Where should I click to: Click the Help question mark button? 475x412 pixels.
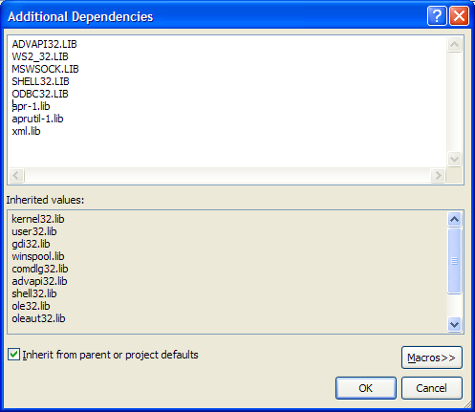(x=437, y=15)
